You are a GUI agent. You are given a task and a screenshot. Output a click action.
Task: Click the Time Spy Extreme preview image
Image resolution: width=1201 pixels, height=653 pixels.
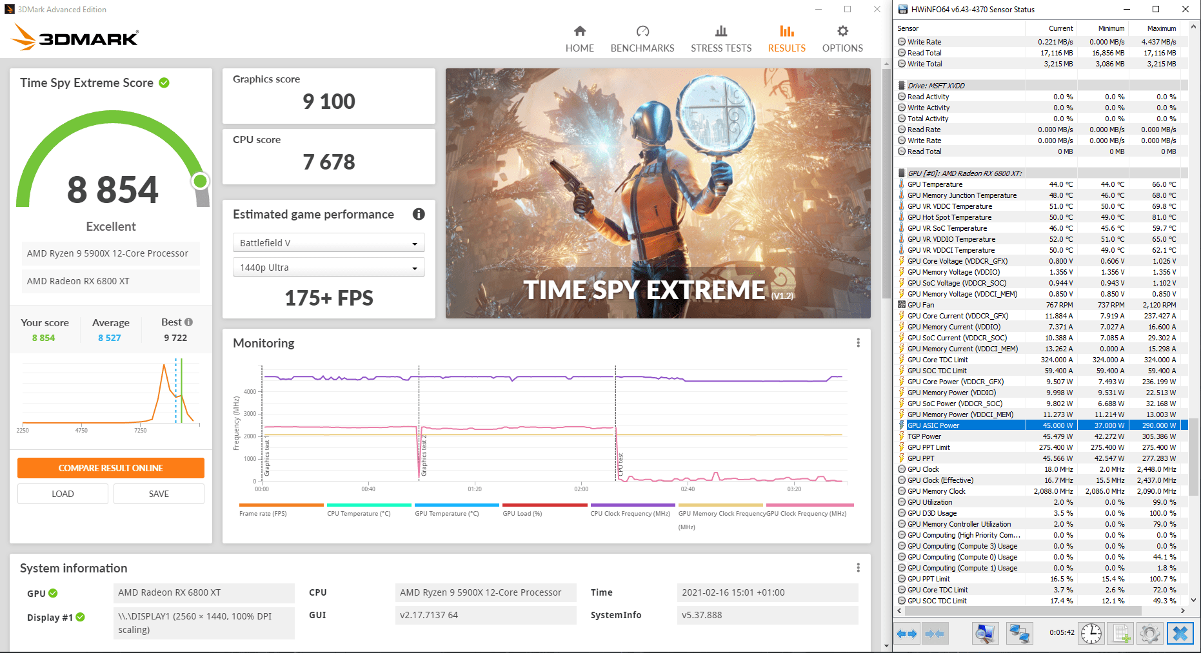click(x=658, y=193)
